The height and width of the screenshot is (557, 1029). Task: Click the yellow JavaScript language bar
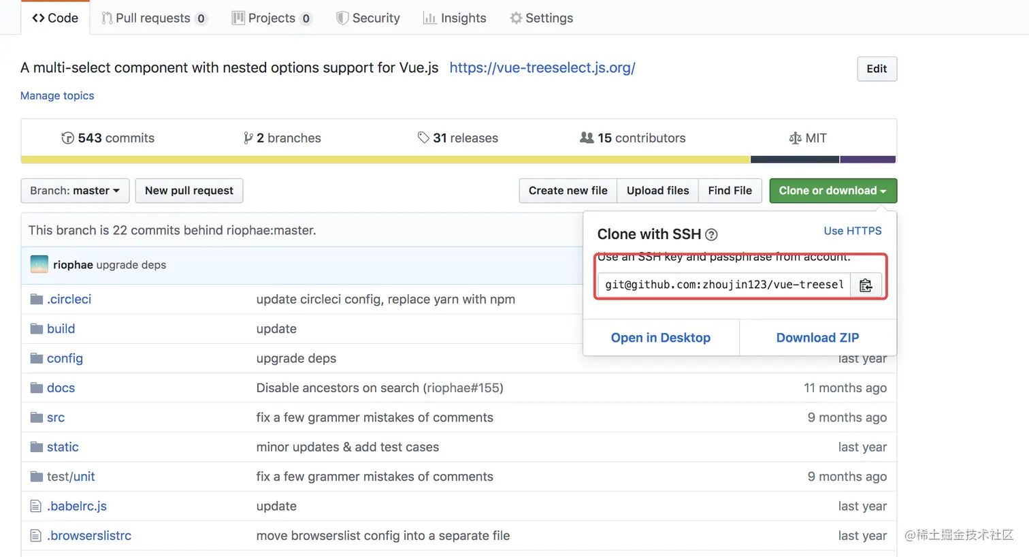[x=386, y=159]
